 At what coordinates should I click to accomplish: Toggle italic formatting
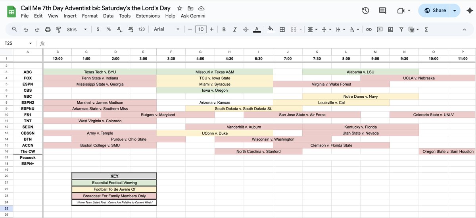pyautogui.click(x=235, y=29)
